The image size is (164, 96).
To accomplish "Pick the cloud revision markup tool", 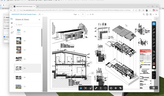I will pyautogui.click(x=154, y=33).
